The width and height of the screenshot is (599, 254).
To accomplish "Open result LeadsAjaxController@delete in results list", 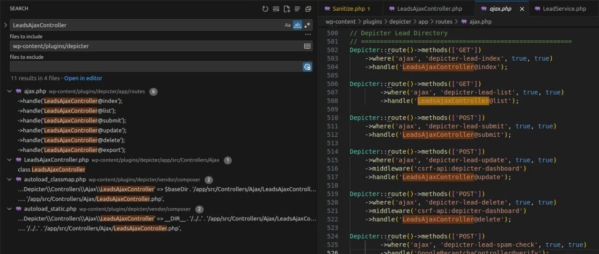I will point(71,141).
